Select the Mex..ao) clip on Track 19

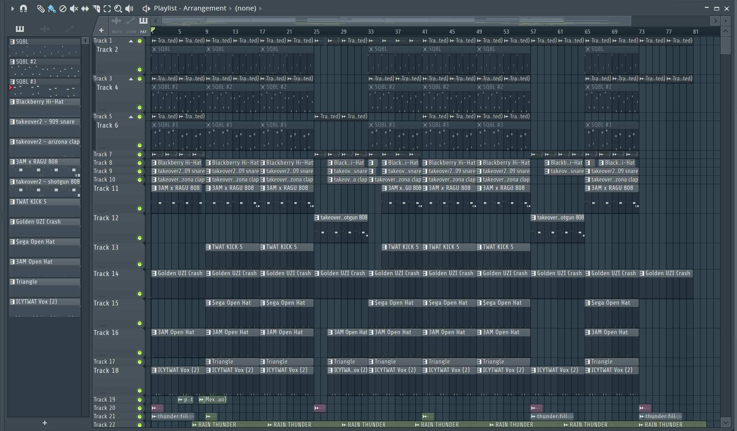click(x=213, y=400)
